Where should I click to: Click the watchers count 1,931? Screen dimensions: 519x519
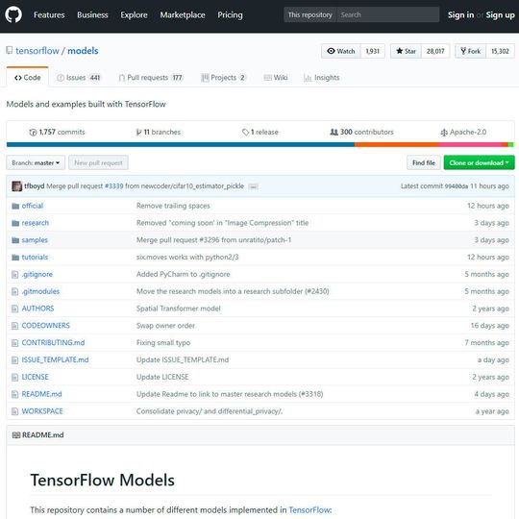pos(373,51)
